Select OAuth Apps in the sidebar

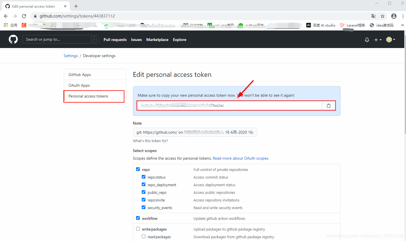click(x=95, y=85)
